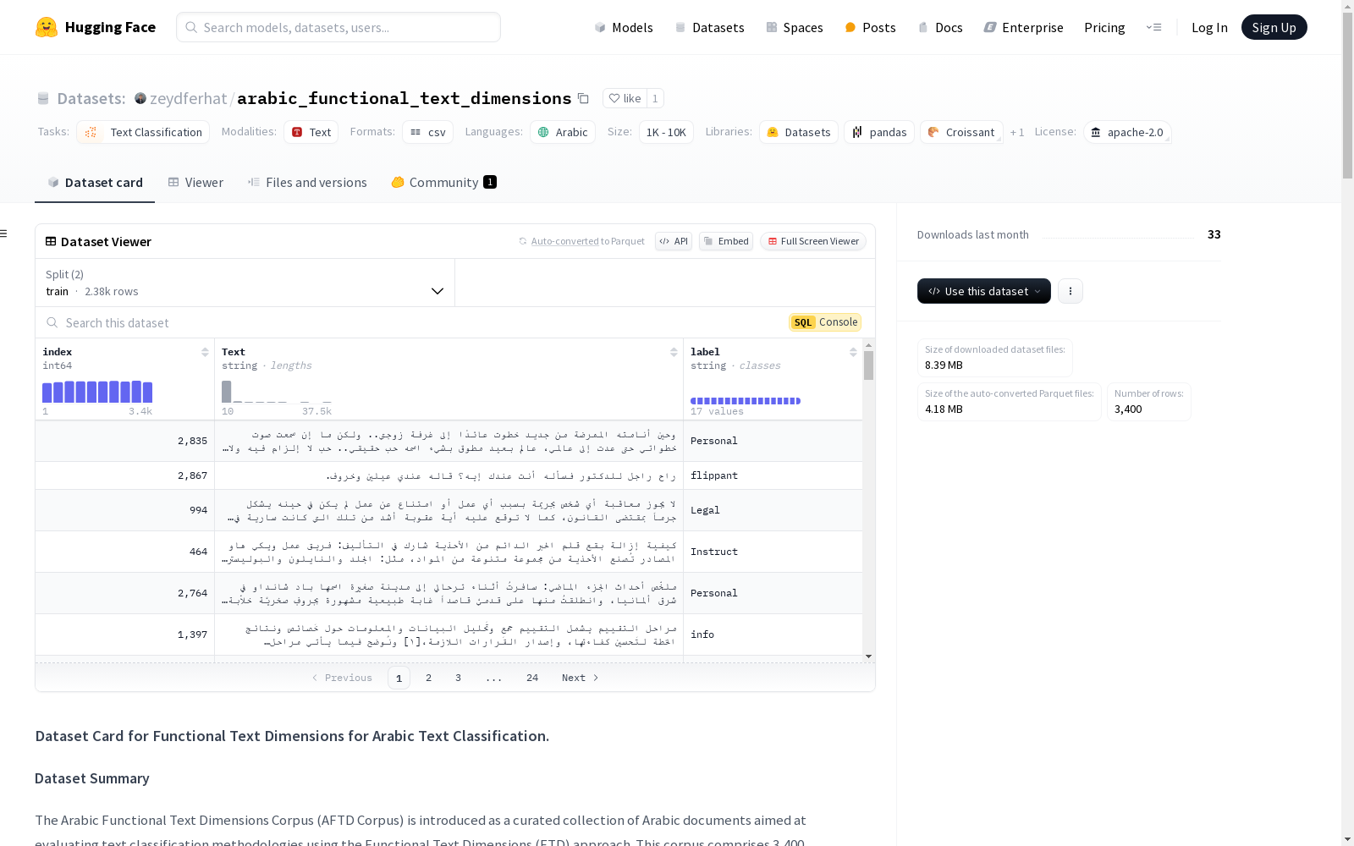Viewport: 1354px width, 846px height.
Task: Select the csv format tag
Action: (x=427, y=132)
